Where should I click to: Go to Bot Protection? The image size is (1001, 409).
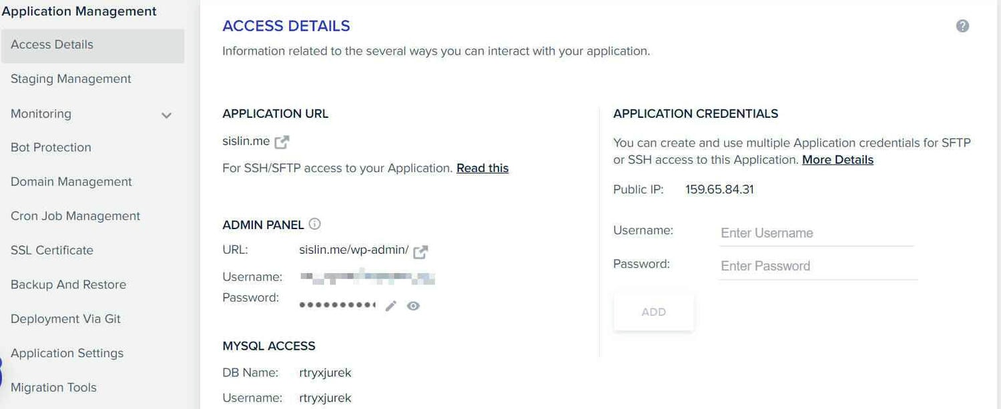point(51,147)
